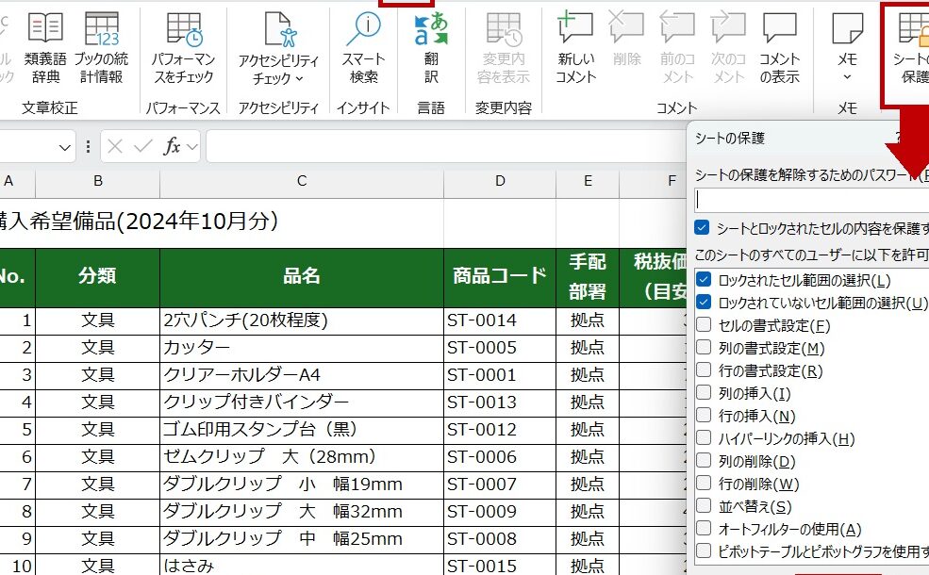This screenshot has height=575, width=929.
Task: Click the Delete comment (削除) icon
Action: (x=627, y=39)
